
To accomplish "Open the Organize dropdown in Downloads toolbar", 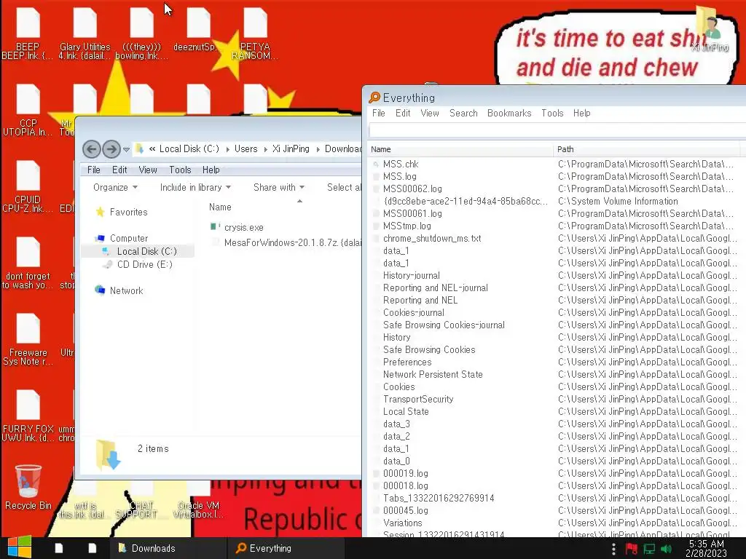I will 115,187.
